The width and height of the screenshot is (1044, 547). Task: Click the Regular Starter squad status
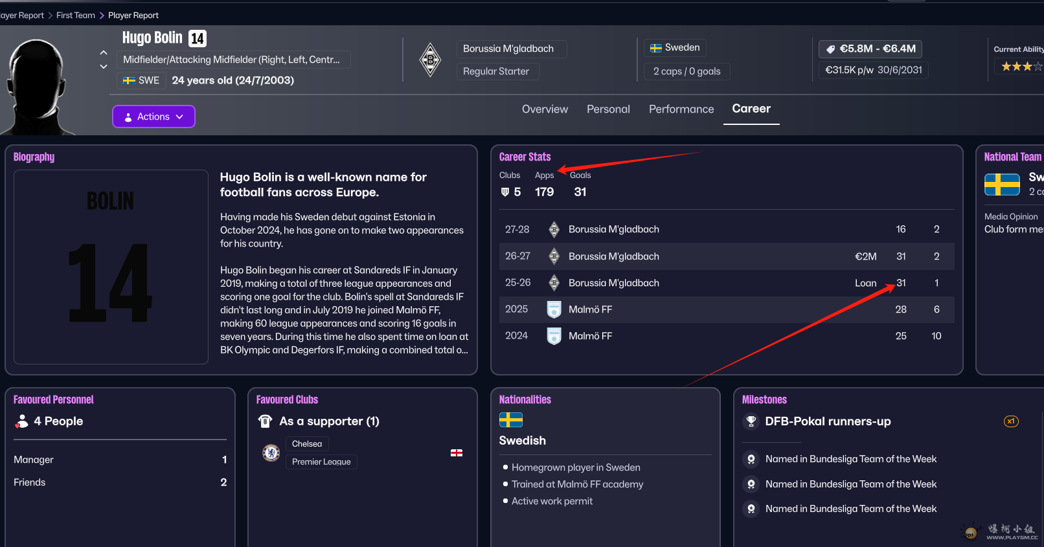click(x=498, y=71)
